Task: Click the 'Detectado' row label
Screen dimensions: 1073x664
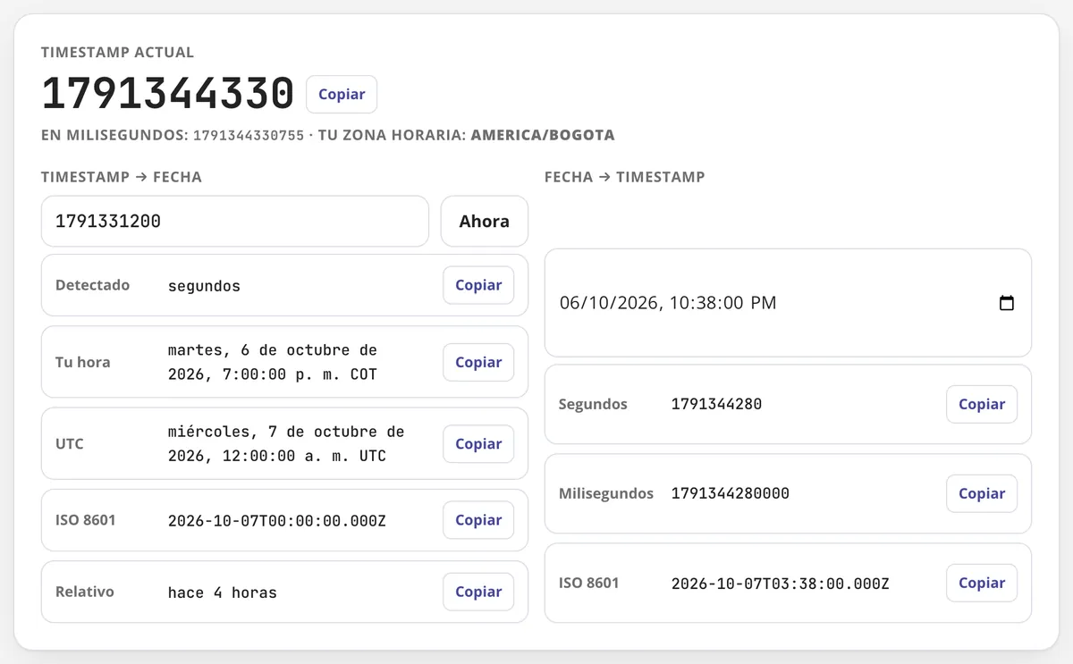Action: (92, 285)
